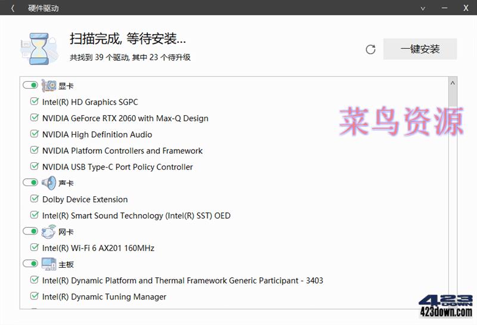Click the 一键安装 button

pos(420,49)
